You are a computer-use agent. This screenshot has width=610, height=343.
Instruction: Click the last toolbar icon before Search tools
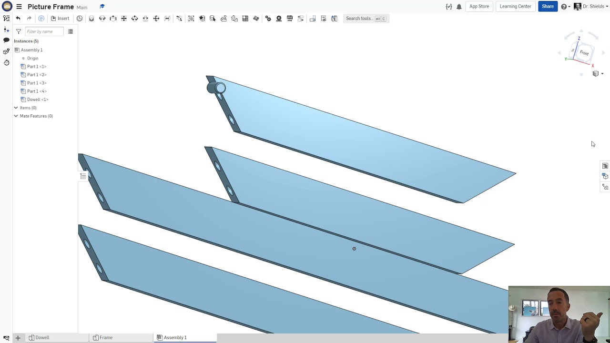334,19
